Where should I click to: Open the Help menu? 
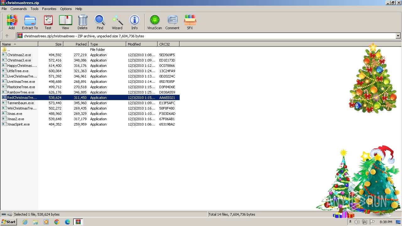point(79,9)
